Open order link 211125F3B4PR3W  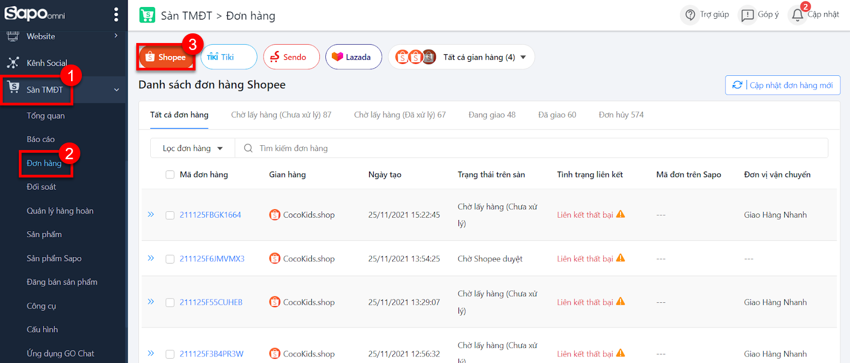click(x=211, y=354)
